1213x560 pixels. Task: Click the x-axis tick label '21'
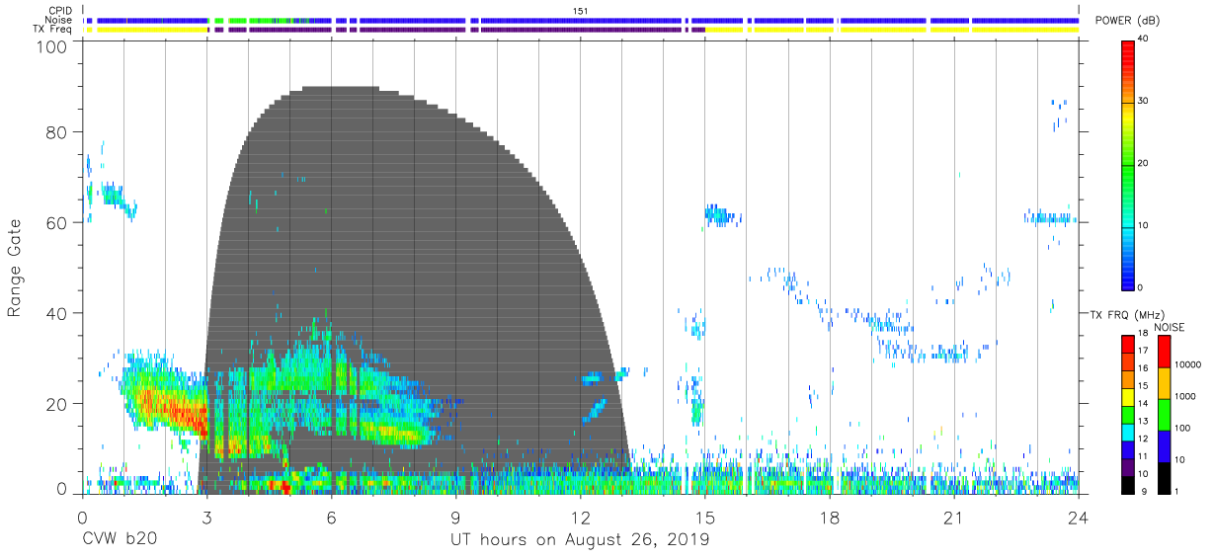954,518
